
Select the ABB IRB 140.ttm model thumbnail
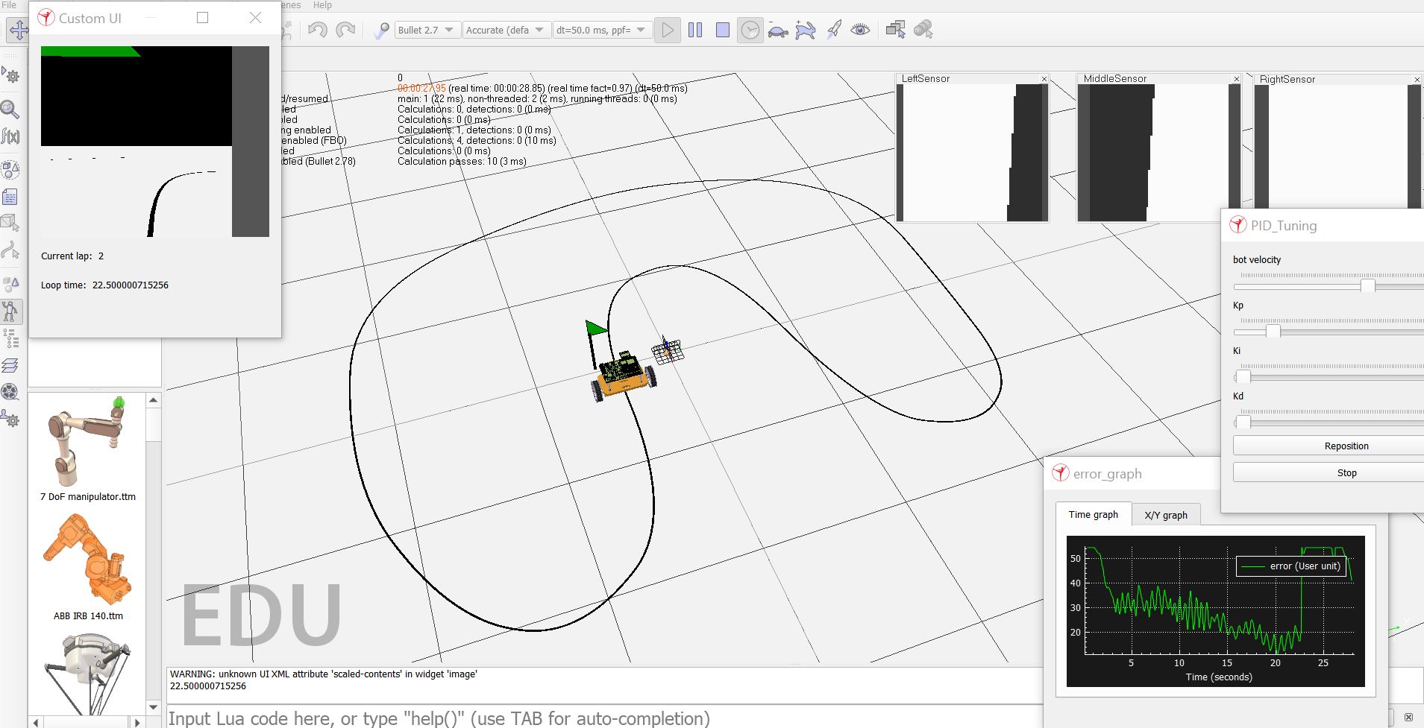point(88,559)
